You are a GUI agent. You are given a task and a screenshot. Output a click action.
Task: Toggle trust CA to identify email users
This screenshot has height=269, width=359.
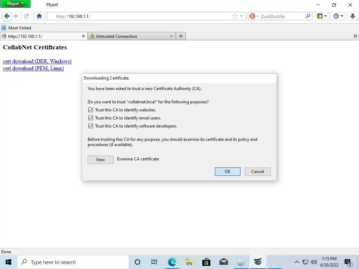(91, 118)
